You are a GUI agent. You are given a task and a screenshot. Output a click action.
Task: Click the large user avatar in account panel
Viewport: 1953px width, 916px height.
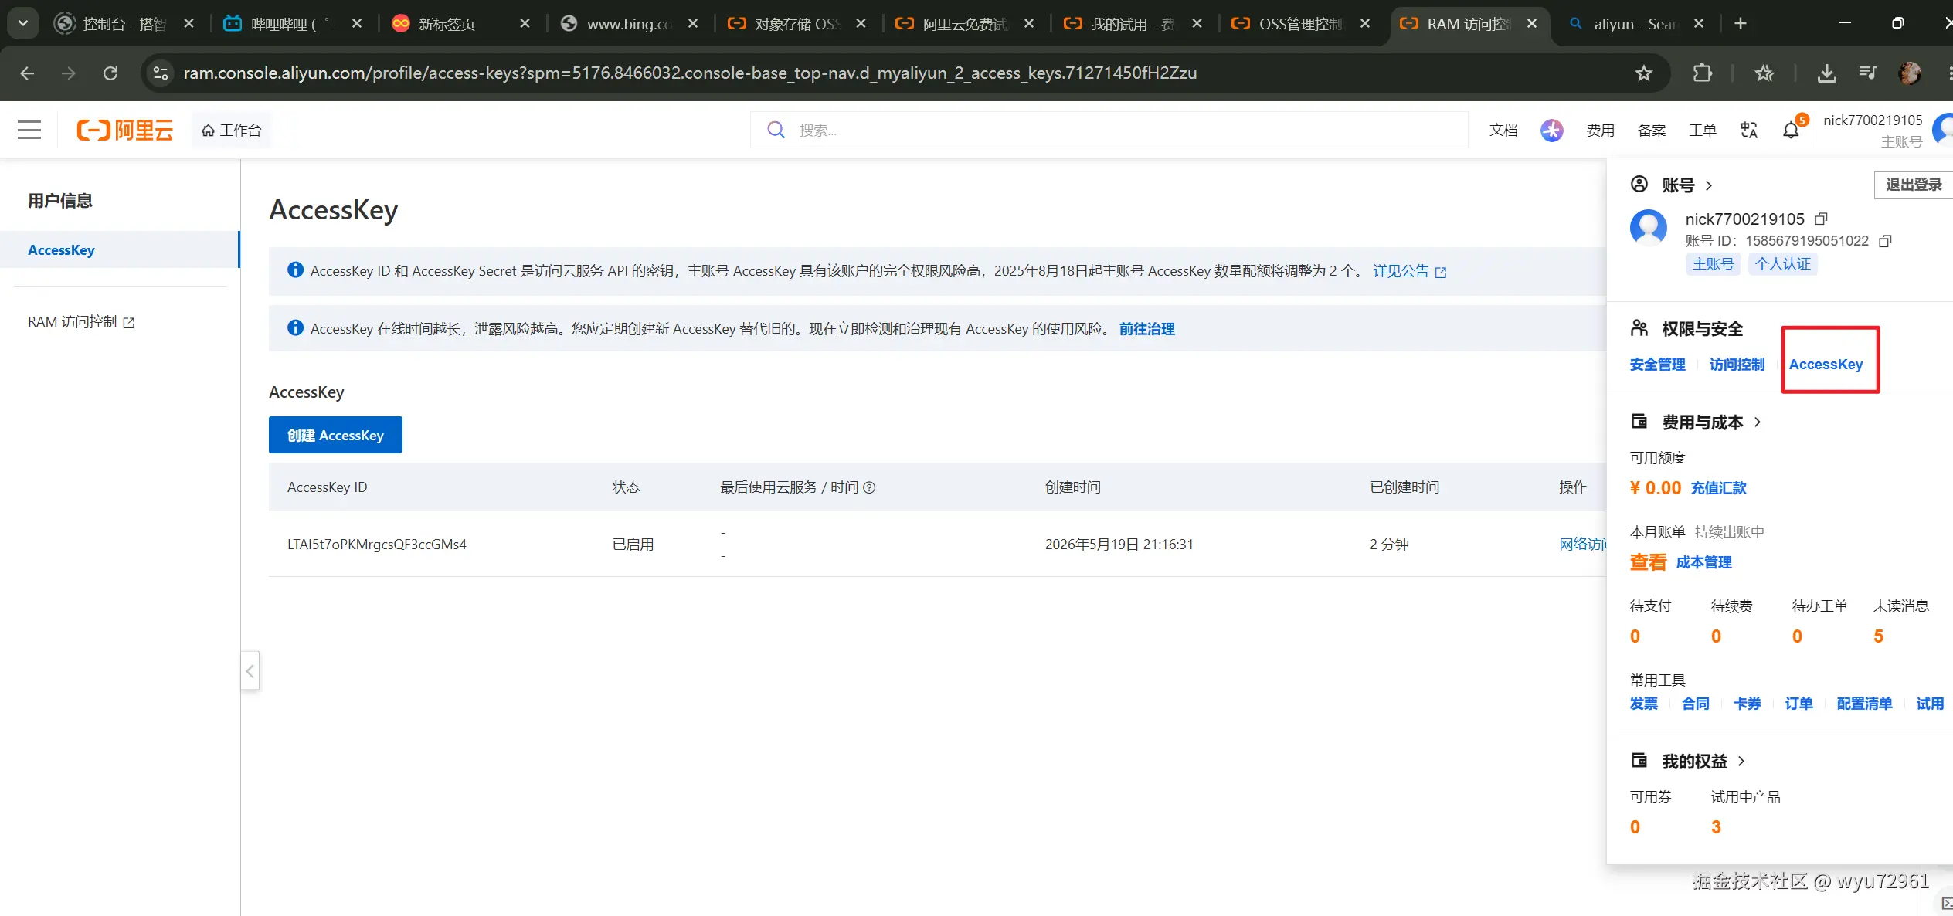click(1649, 228)
